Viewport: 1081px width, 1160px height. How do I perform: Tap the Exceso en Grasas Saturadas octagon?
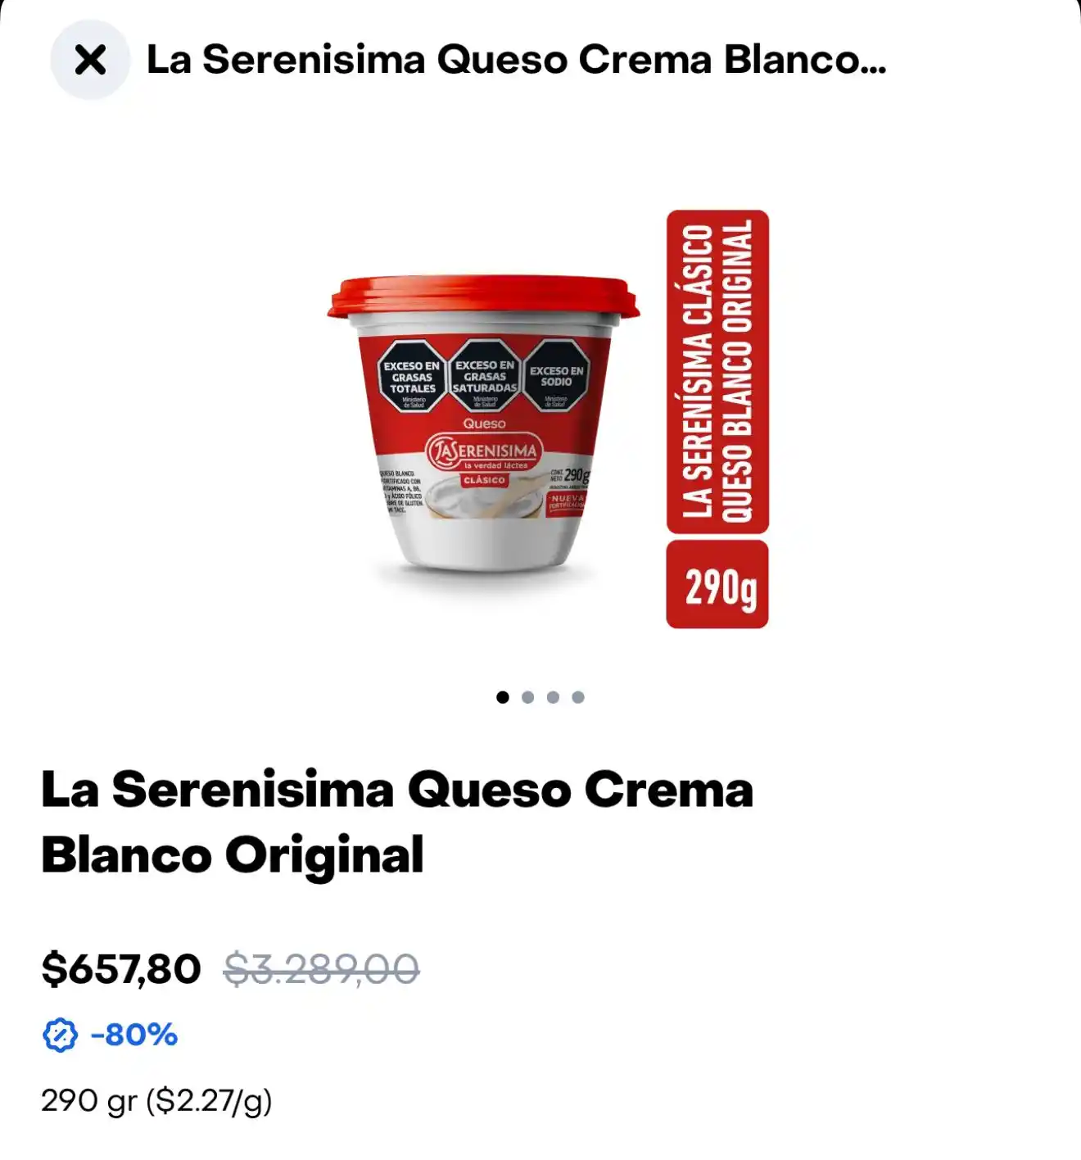point(485,376)
